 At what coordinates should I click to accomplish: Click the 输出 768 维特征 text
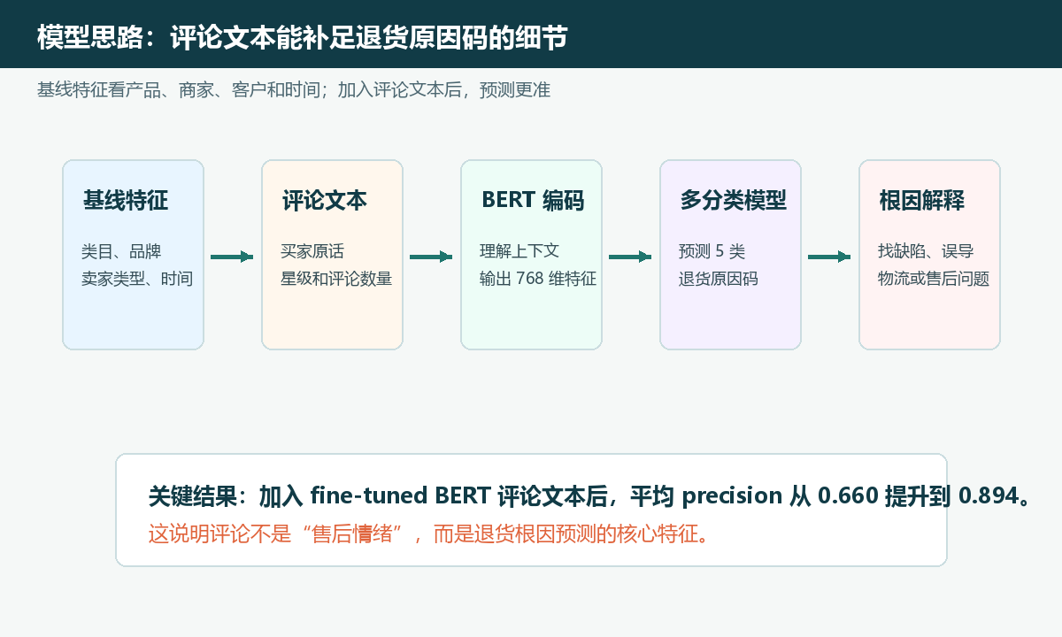point(538,279)
